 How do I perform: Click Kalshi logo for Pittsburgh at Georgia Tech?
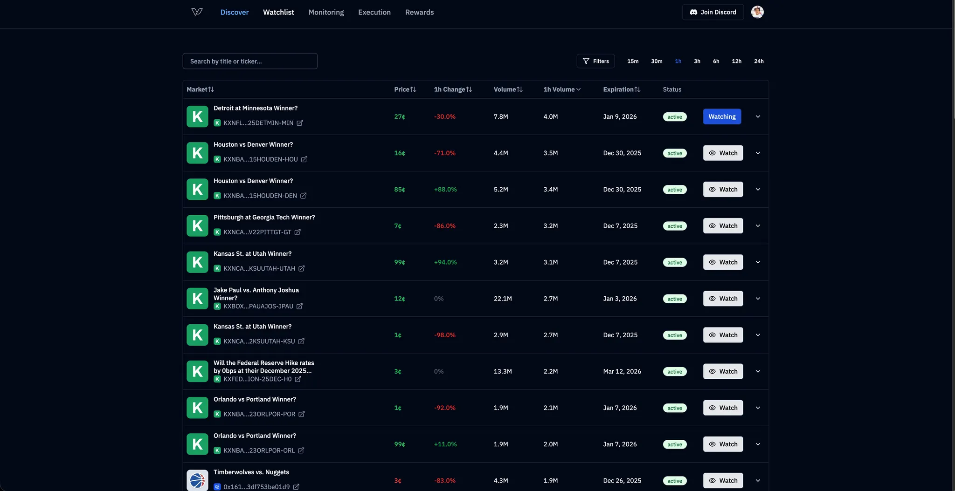[197, 226]
